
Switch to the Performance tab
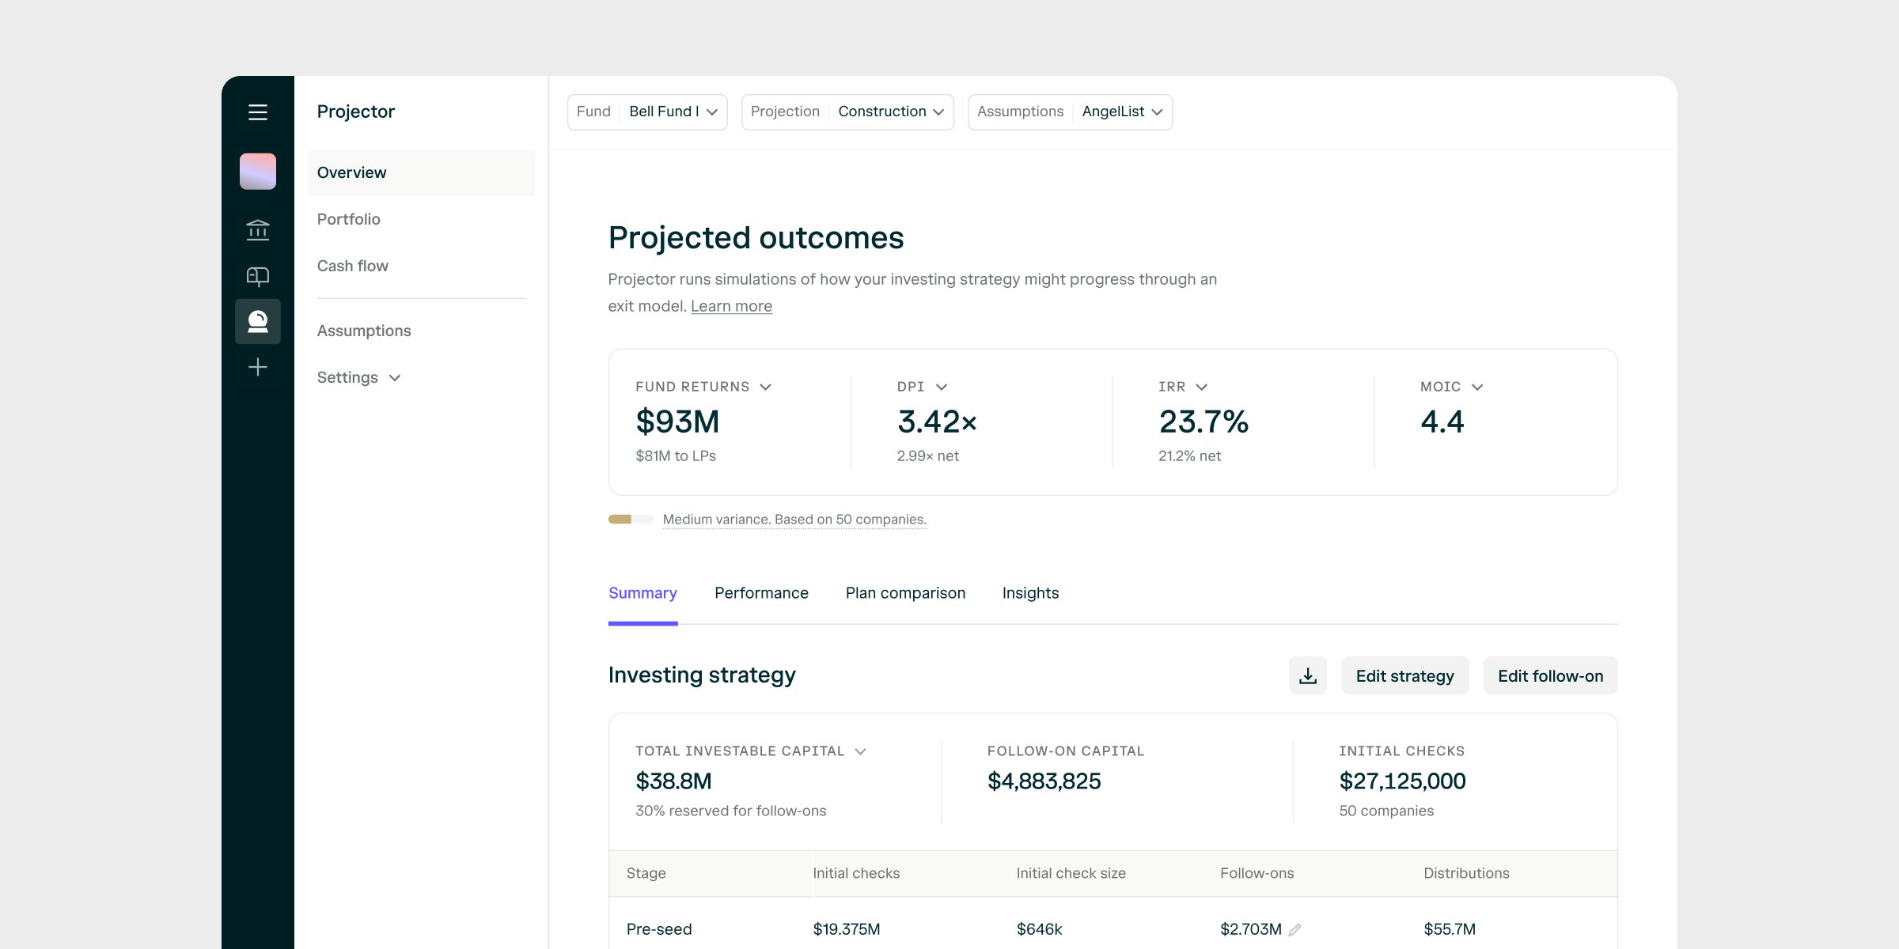761,592
